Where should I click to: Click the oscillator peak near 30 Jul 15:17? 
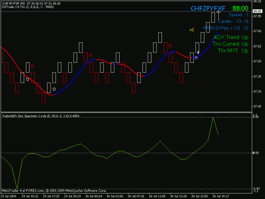pos(213,118)
